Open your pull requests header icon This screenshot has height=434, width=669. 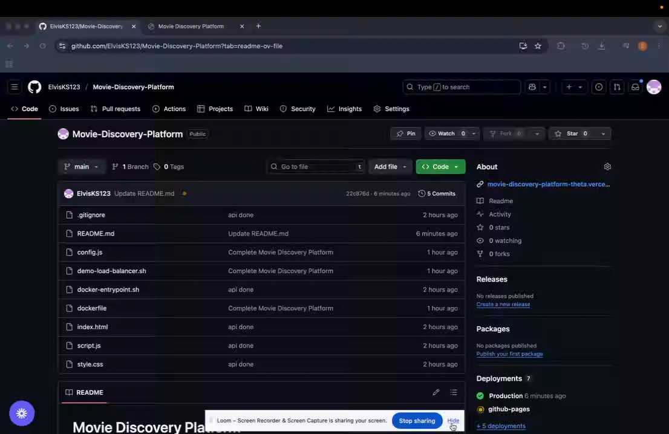[617, 87]
